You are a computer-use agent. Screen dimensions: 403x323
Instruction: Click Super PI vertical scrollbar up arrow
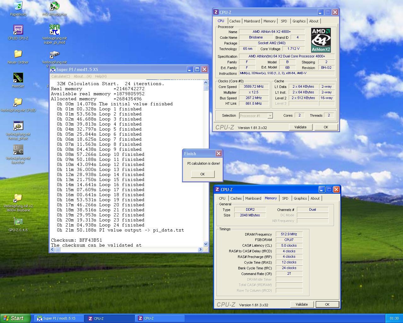point(206,82)
